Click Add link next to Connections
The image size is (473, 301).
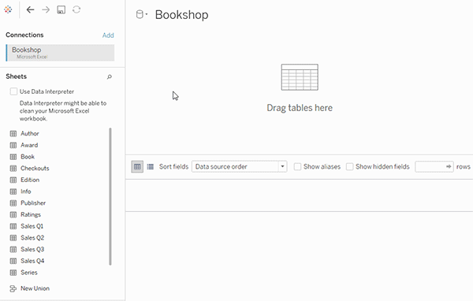[x=108, y=35]
